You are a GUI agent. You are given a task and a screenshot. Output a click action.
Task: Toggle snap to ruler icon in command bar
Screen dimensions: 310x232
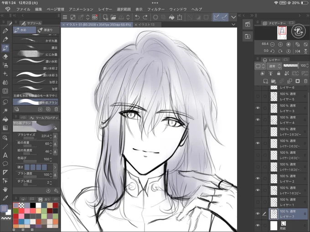tap(216, 17)
